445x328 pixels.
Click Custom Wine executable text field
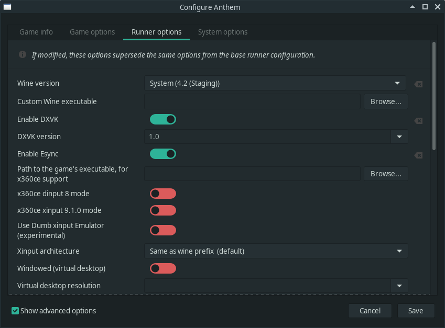point(252,101)
